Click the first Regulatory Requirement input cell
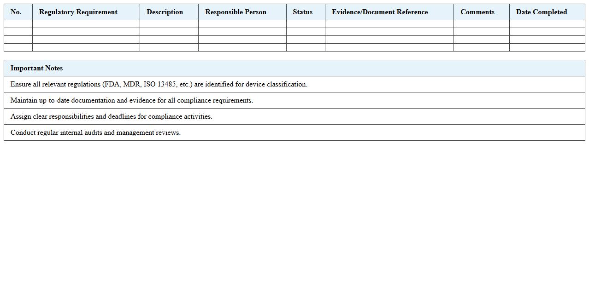 (x=85, y=23)
